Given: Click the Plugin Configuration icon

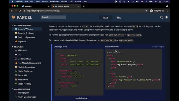Looking at the screenshot, I should [16, 97].
